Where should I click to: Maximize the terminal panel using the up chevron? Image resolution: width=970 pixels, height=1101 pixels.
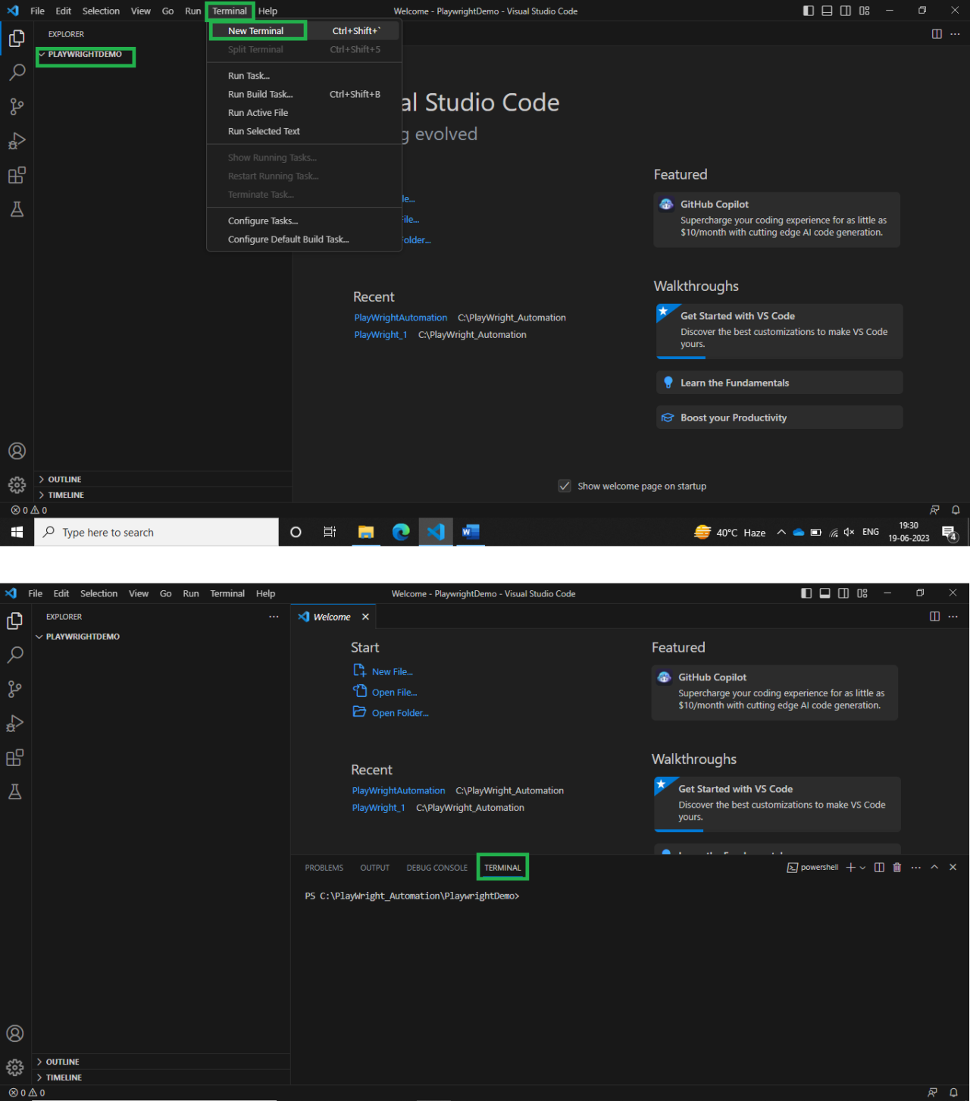coord(934,868)
